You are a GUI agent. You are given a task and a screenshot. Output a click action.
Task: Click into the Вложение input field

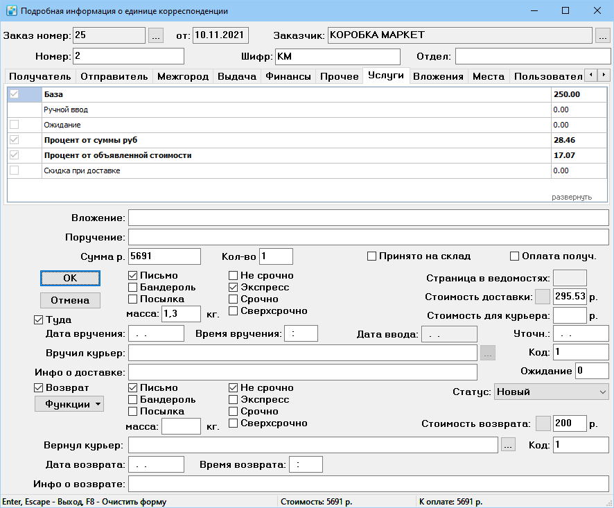[369, 218]
